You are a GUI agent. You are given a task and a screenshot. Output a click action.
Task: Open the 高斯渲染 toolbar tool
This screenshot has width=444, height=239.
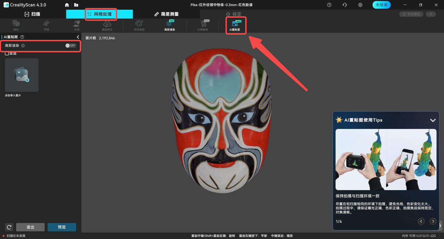click(170, 26)
